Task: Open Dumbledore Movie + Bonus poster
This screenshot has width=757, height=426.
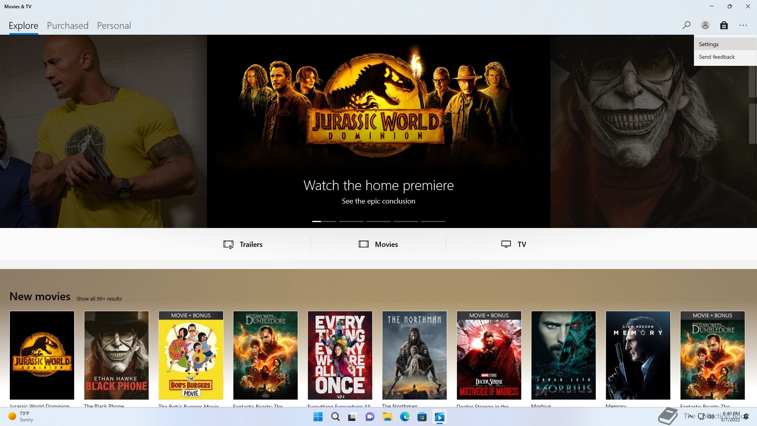Action: point(712,355)
